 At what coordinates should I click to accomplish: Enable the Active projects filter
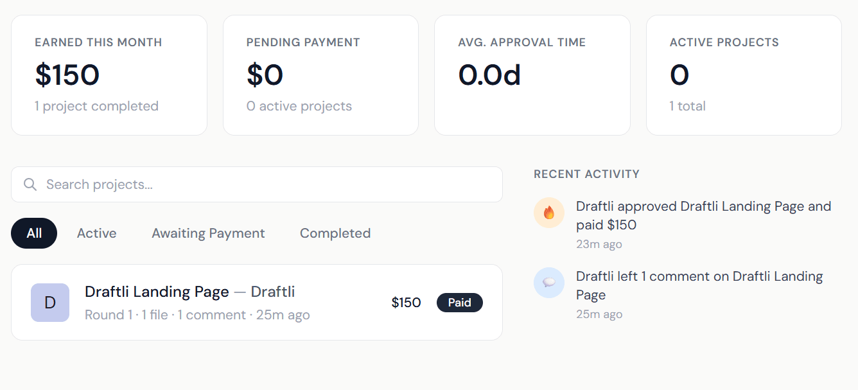(96, 233)
